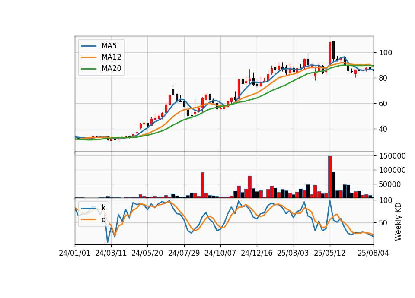The image size is (415, 298).
Task: Click the 24/01/01 date axis label
Action: pyautogui.click(x=75, y=253)
